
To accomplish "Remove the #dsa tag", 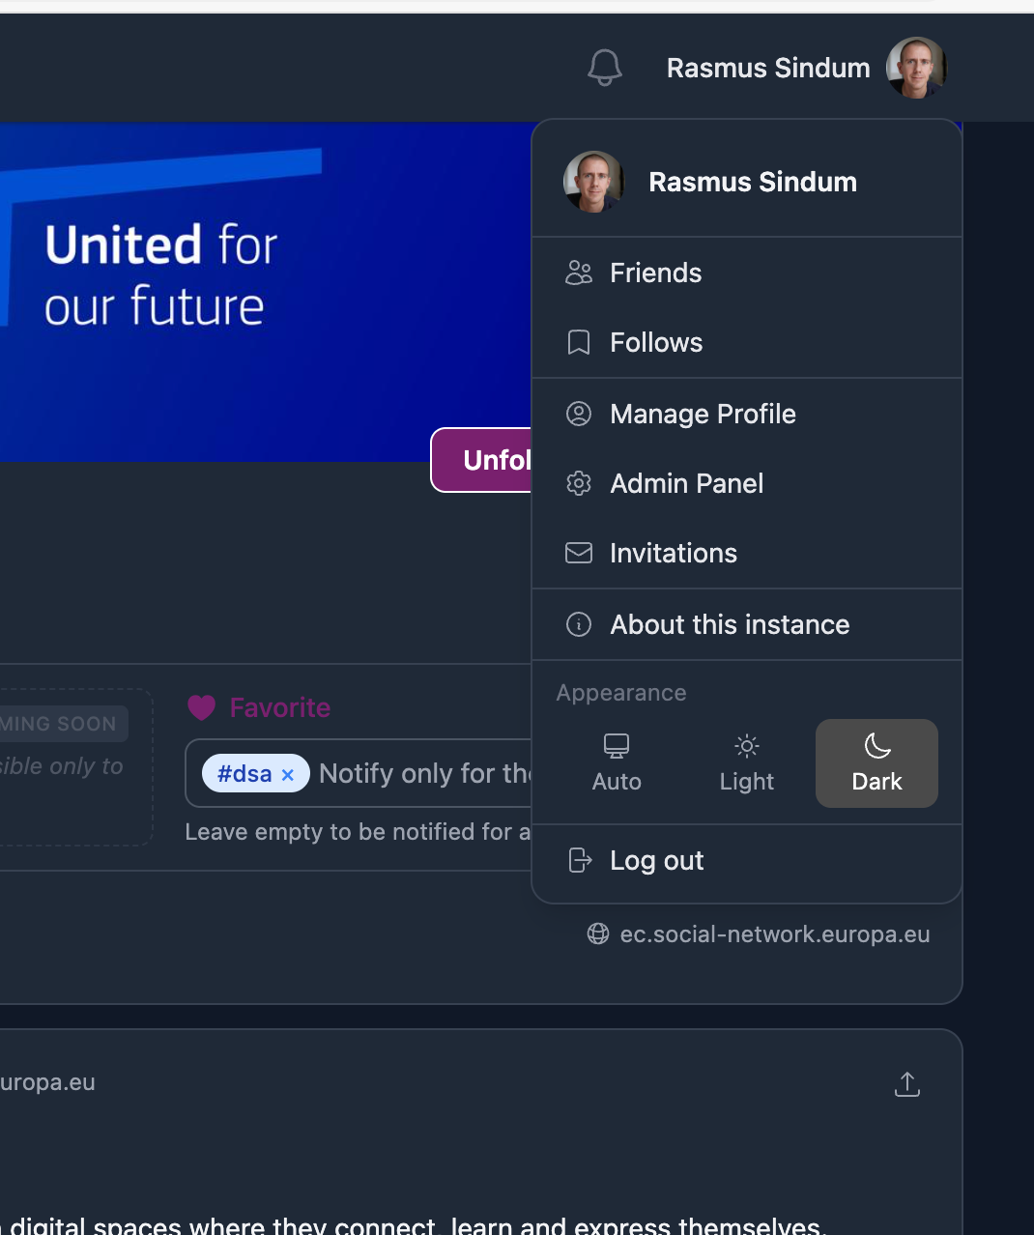I will 287,775.
